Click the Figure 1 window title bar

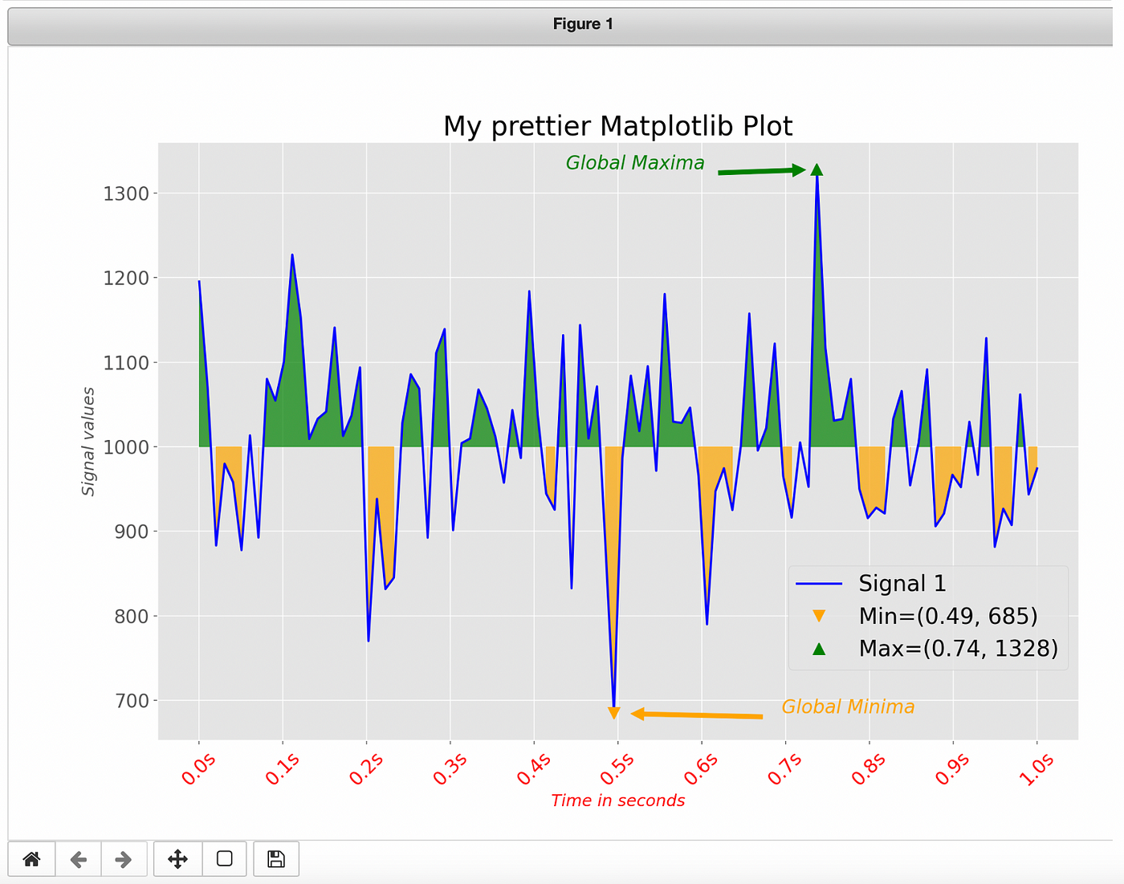click(560, 25)
